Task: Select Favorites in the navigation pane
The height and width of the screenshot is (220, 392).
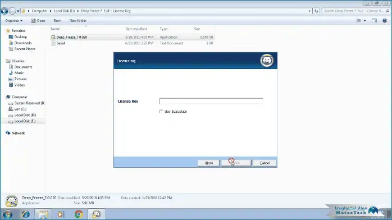Action: point(18,31)
